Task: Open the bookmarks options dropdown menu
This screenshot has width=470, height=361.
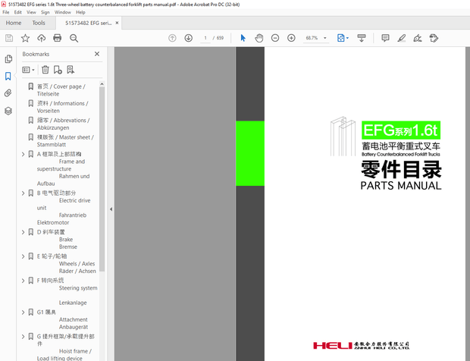Action: pyautogui.click(x=29, y=70)
